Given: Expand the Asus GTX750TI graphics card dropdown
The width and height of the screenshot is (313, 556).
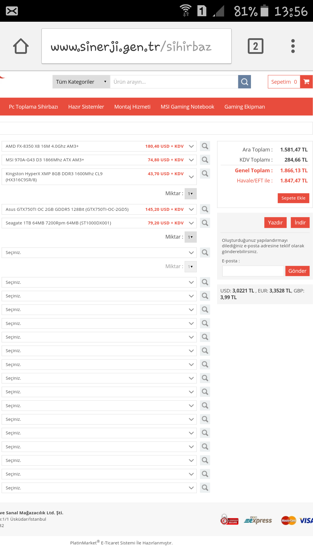Looking at the screenshot, I should pos(99,209).
